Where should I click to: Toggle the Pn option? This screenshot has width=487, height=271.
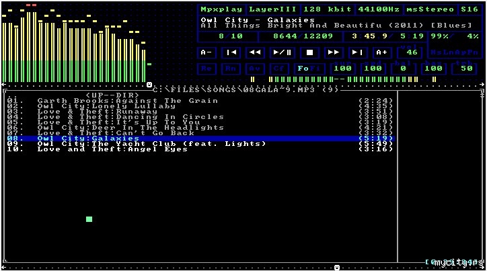point(472,52)
